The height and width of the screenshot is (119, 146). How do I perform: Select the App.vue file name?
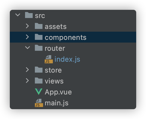click(58, 92)
